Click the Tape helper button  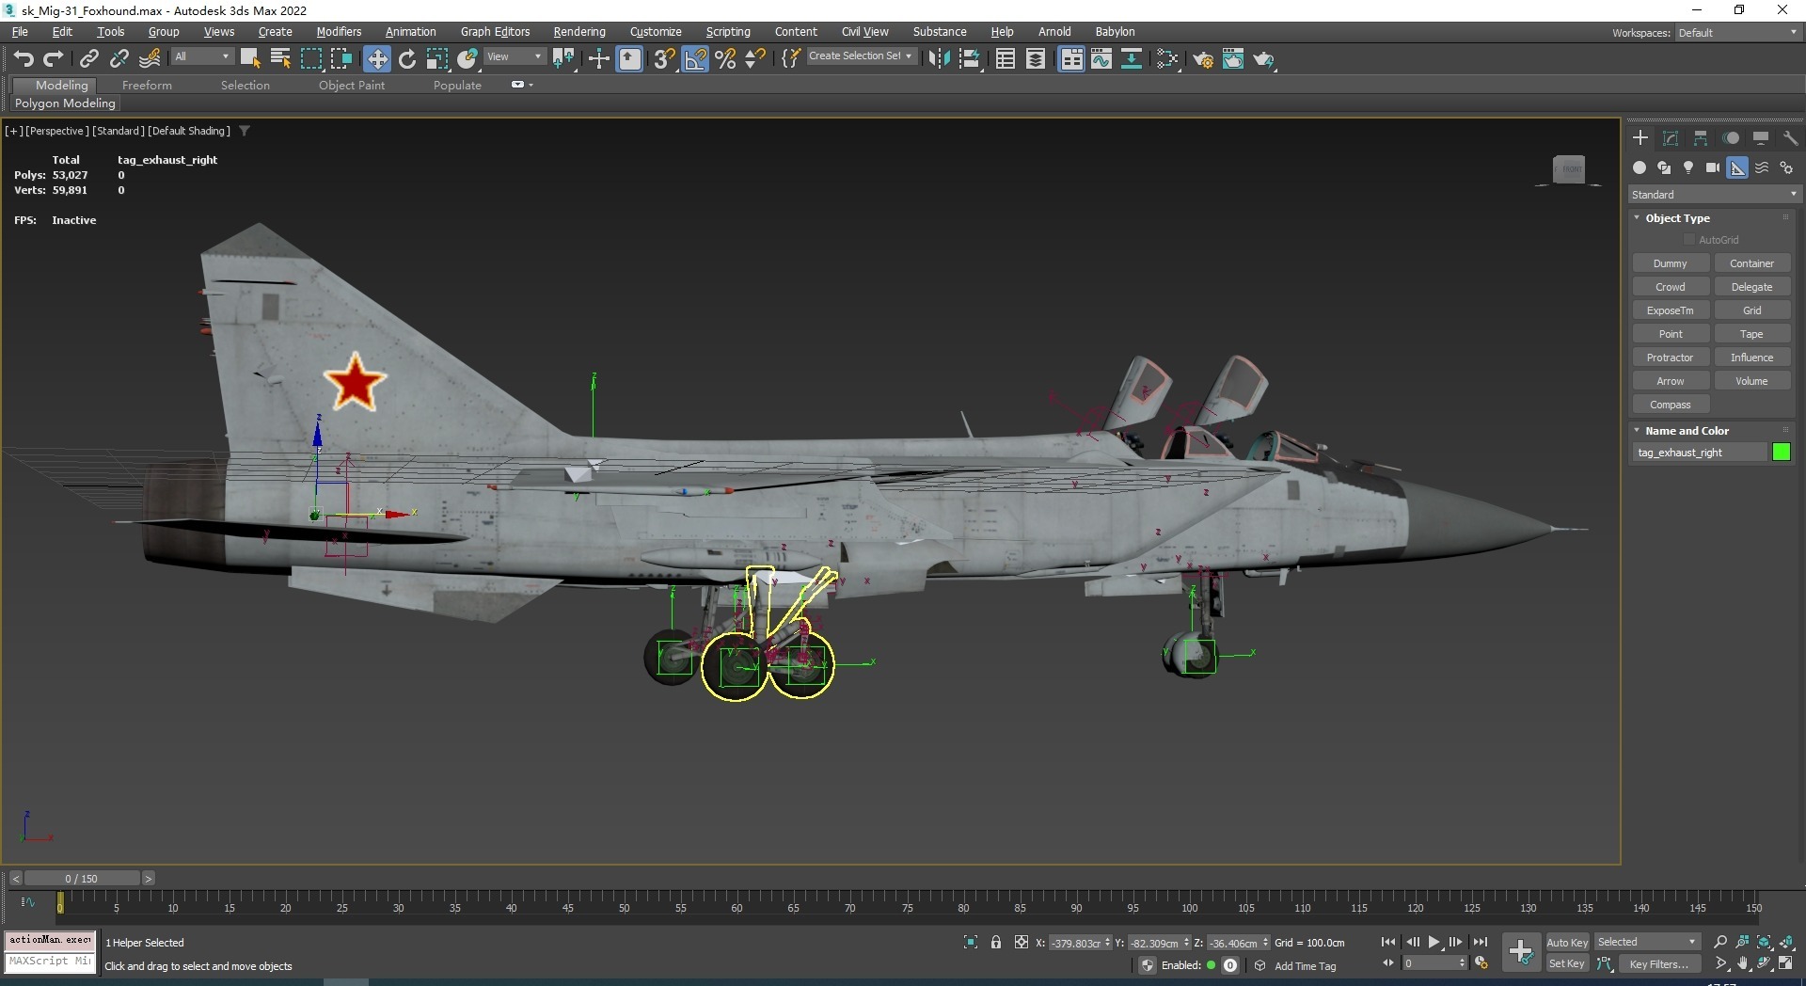coord(1751,334)
